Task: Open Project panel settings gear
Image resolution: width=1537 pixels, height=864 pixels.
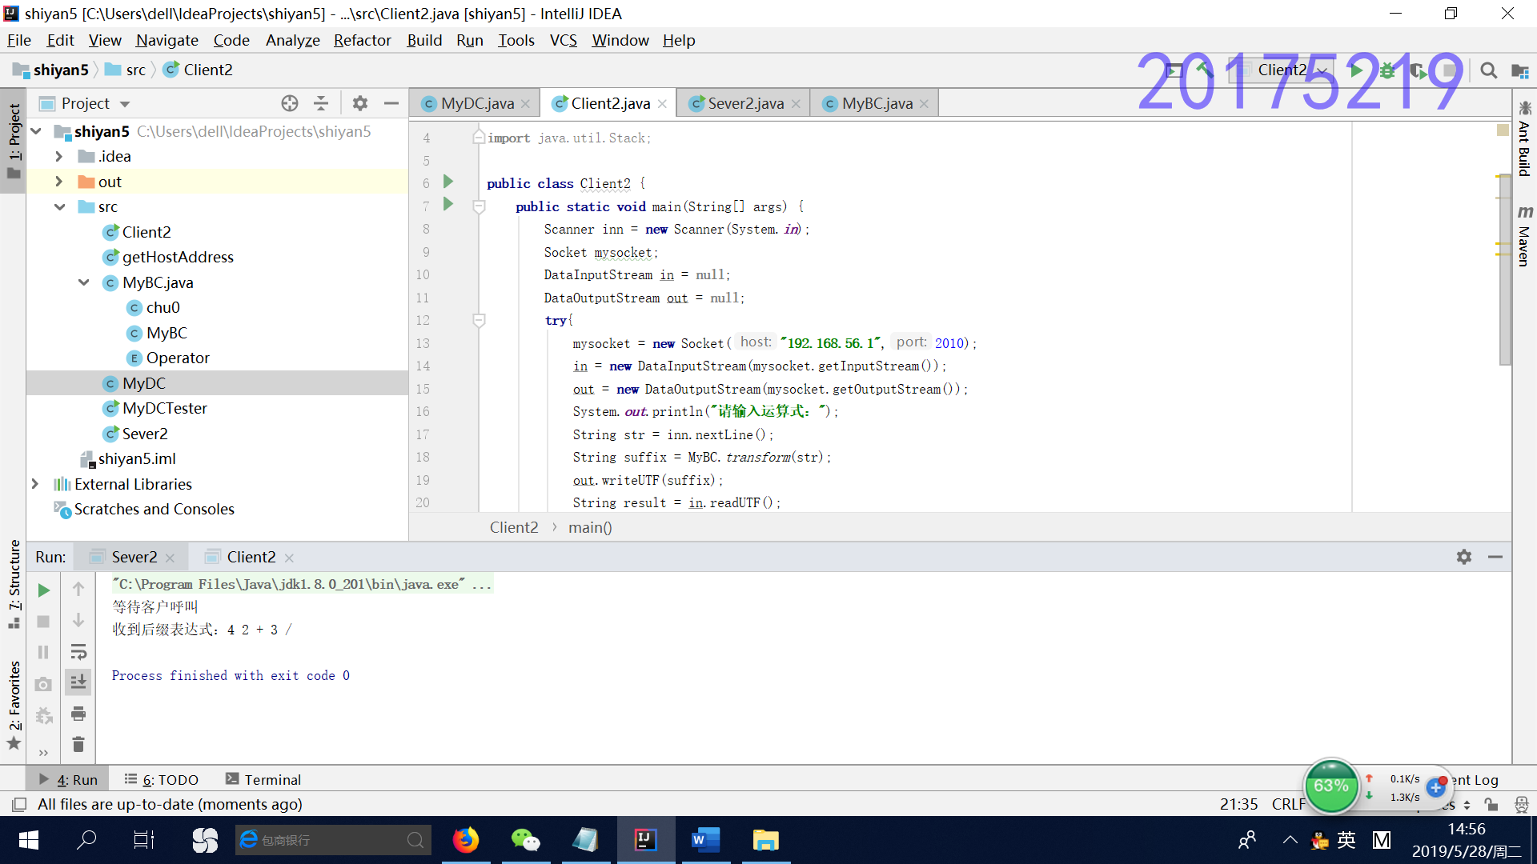Action: pyautogui.click(x=360, y=103)
